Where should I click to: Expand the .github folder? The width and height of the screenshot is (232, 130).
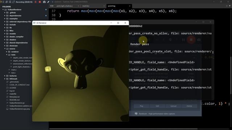(x=5, y=13)
